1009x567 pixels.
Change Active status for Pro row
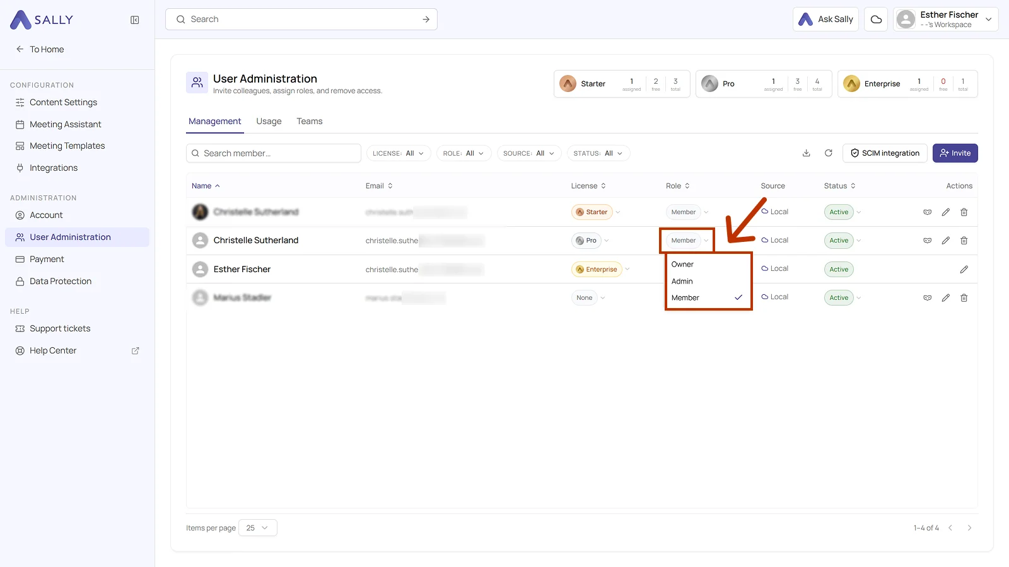(843, 241)
